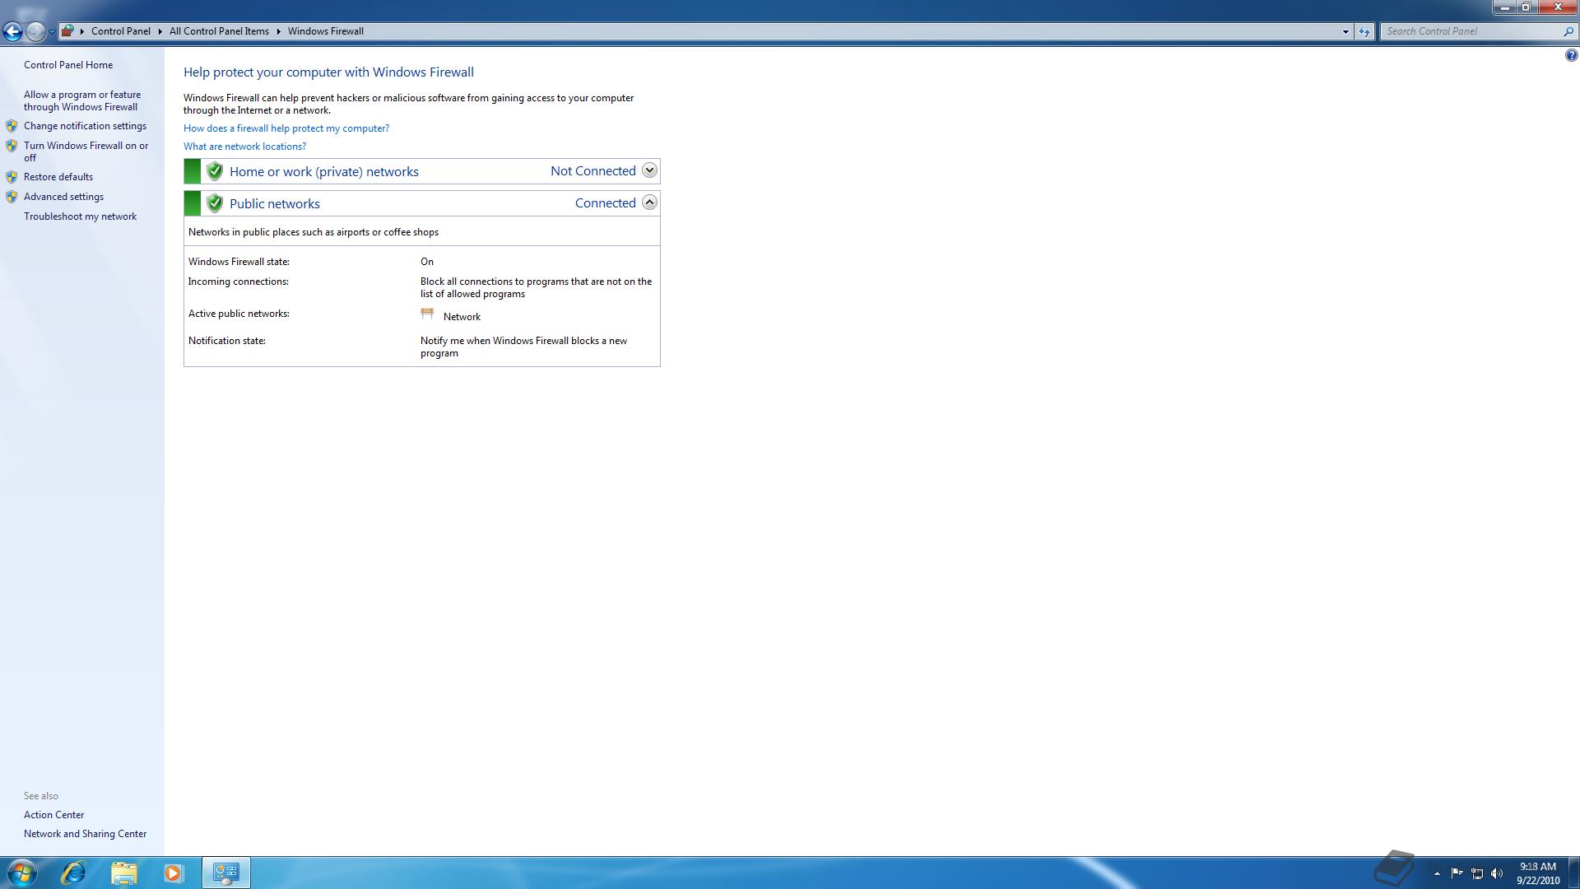Launch Internet Explorer from taskbar
1580x889 pixels.
pyautogui.click(x=73, y=873)
